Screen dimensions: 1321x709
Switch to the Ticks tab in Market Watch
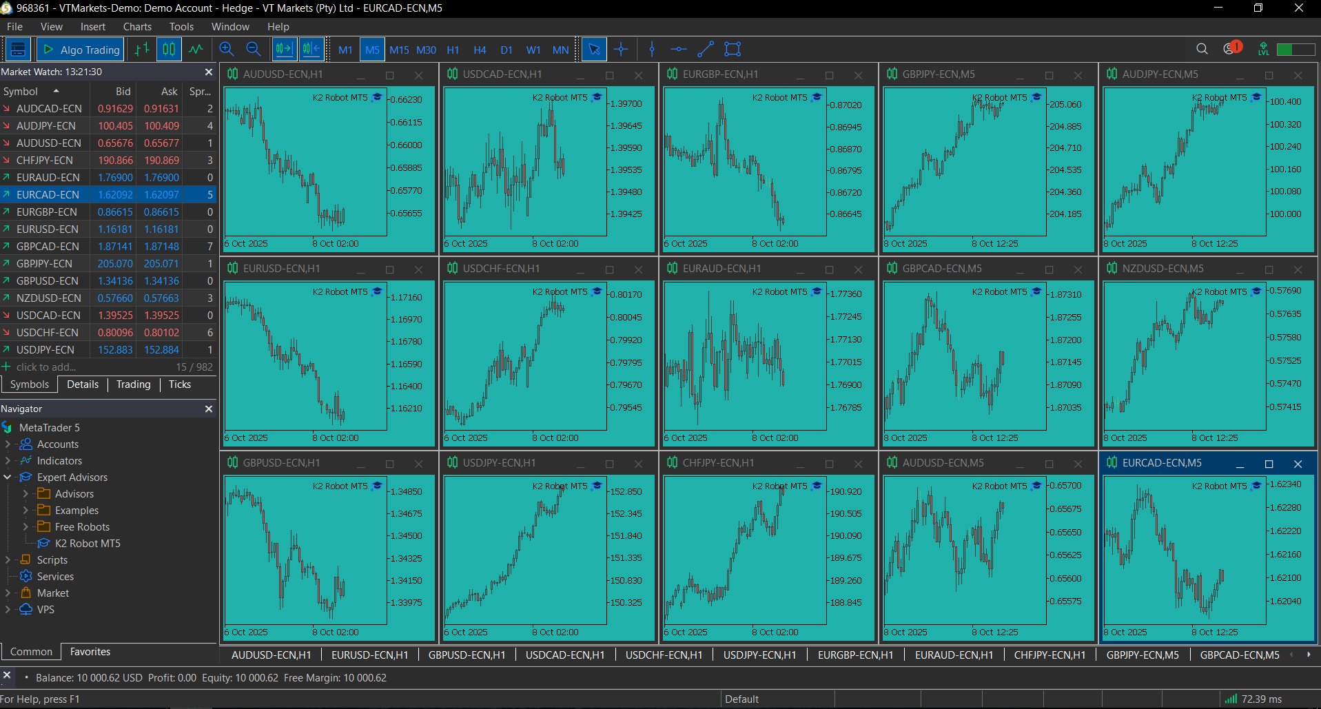(180, 384)
